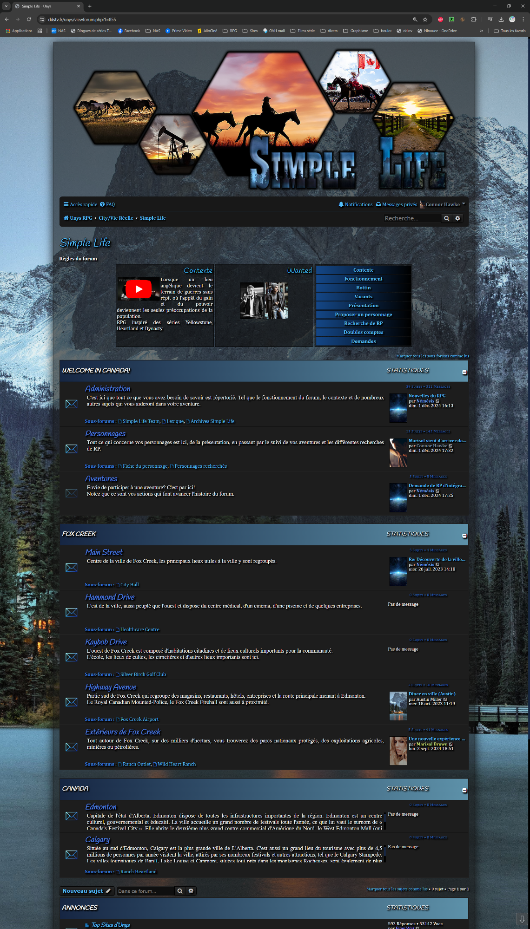530x929 pixels.
Task: Click the Main Street envelope icon
Action: point(72,568)
